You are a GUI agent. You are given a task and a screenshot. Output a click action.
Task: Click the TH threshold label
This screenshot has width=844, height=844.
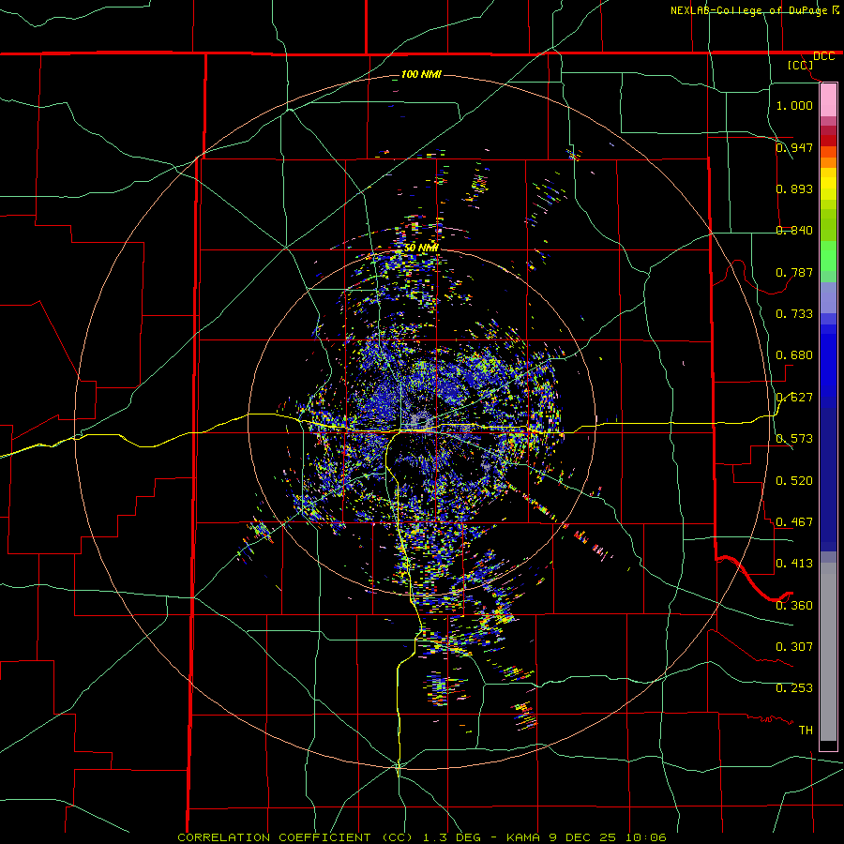[x=806, y=730]
